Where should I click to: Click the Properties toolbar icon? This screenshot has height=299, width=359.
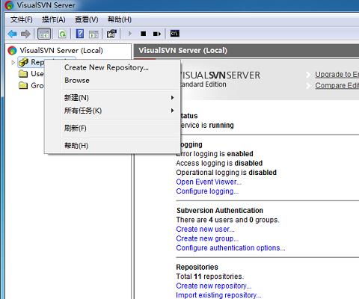click(111, 34)
